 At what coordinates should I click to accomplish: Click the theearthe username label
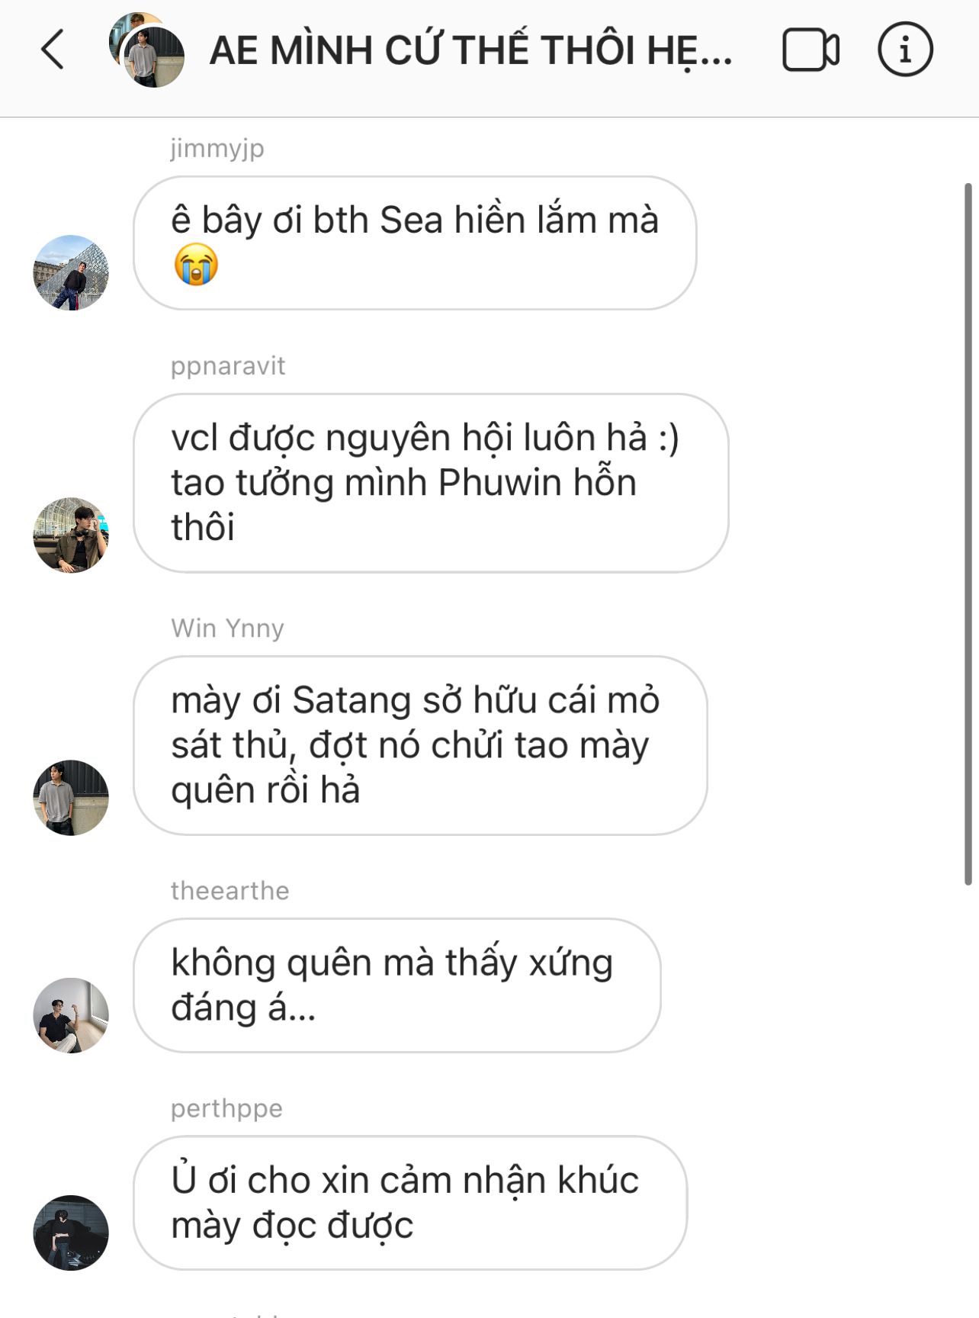click(230, 890)
